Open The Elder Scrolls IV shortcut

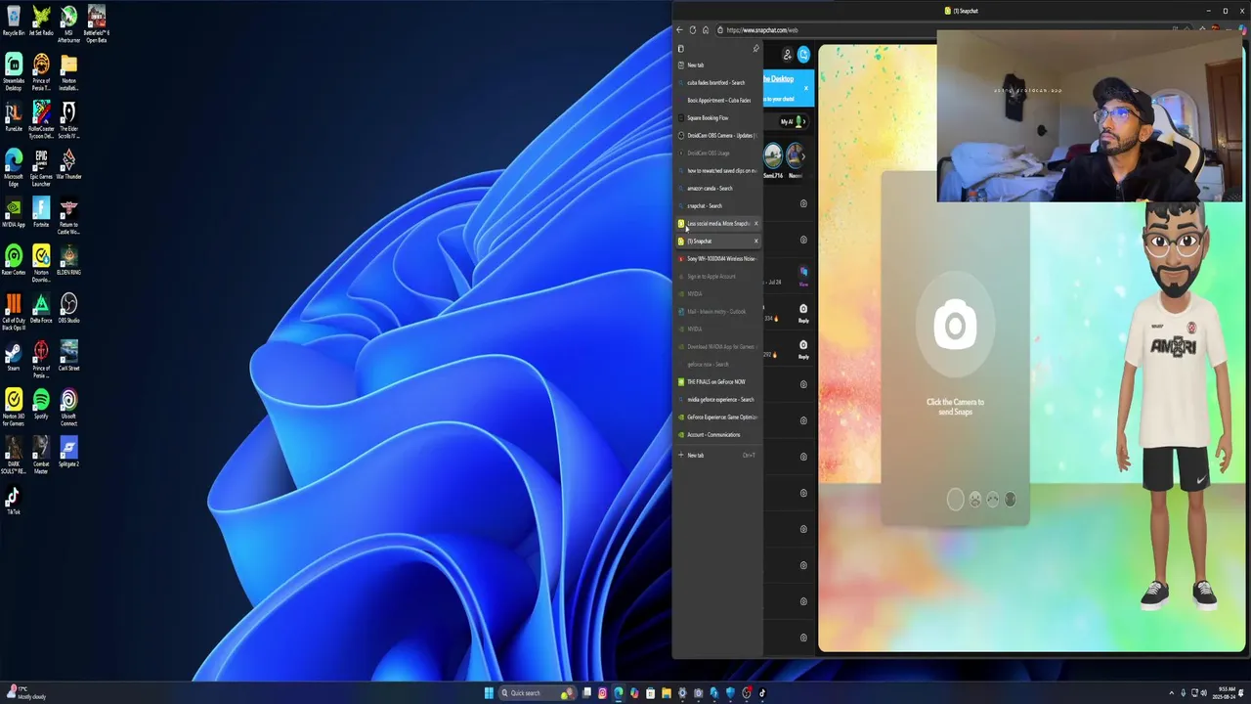click(68, 120)
